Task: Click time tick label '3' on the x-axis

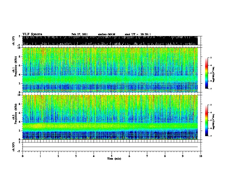Action: pyautogui.click(x=76, y=156)
